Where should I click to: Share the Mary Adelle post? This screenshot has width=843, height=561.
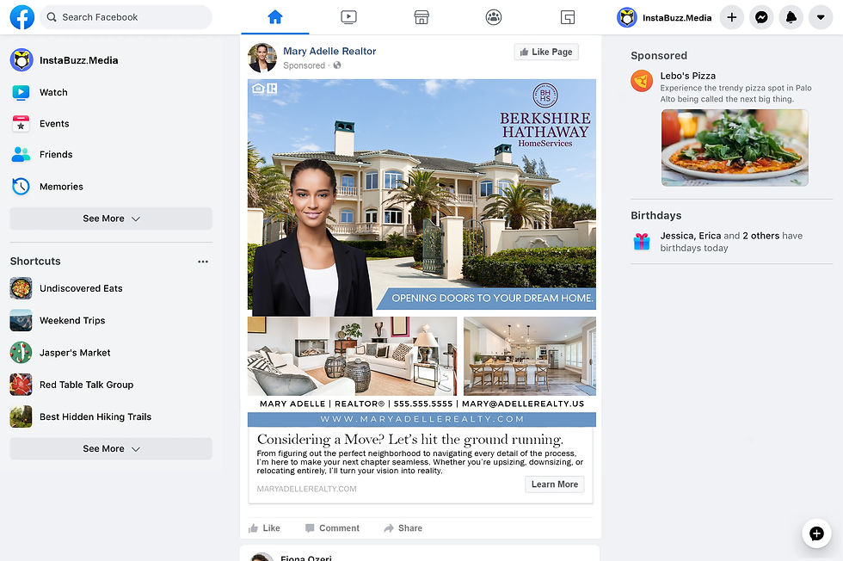click(403, 528)
